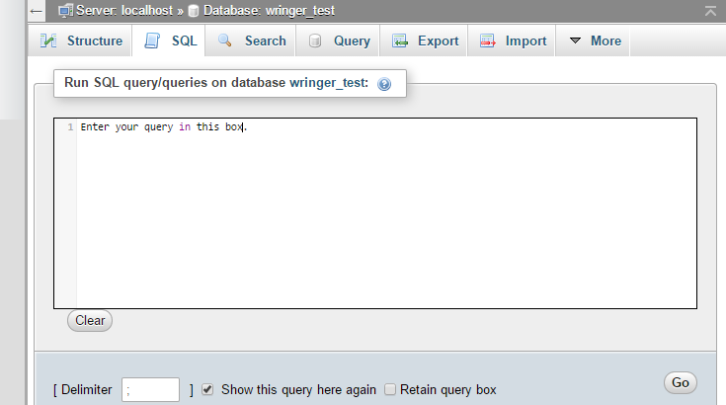Open the Export tab
The height and width of the screenshot is (405, 726).
(x=424, y=40)
